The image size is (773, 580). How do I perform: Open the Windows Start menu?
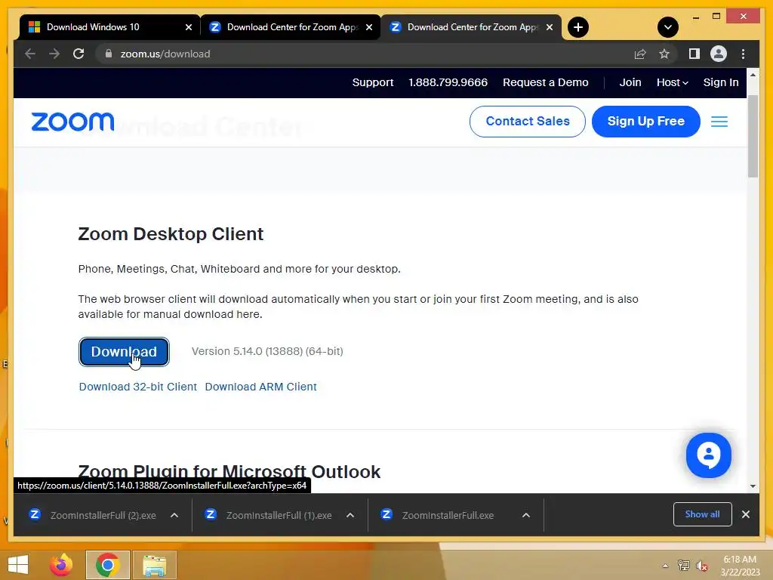coord(18,565)
